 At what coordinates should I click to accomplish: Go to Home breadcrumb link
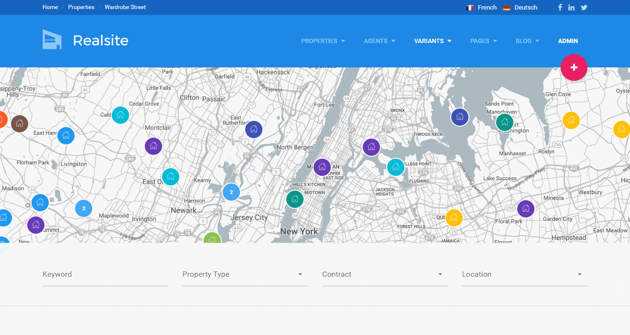pyautogui.click(x=50, y=7)
